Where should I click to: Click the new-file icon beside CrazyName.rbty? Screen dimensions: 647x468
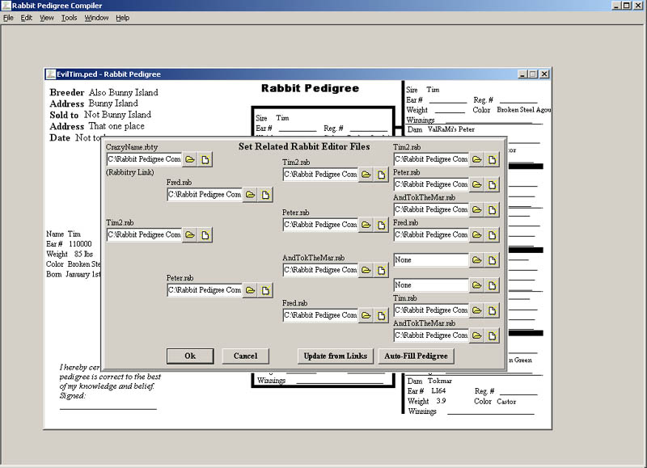click(205, 160)
